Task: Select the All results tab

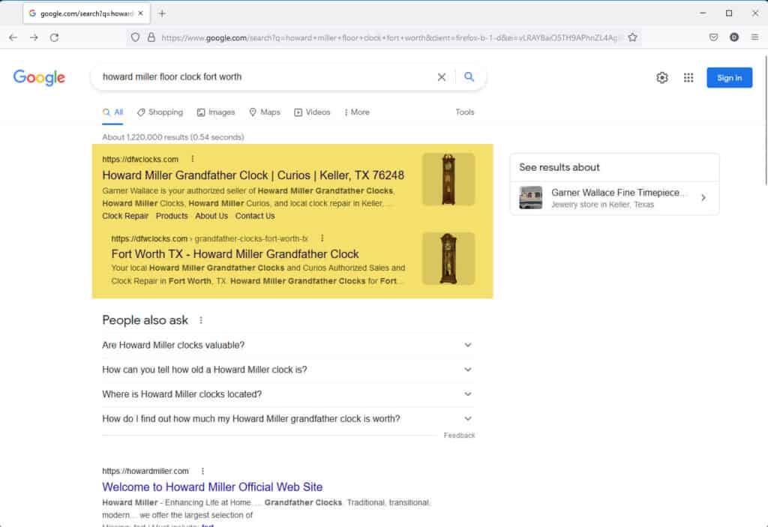Action: [x=112, y=112]
